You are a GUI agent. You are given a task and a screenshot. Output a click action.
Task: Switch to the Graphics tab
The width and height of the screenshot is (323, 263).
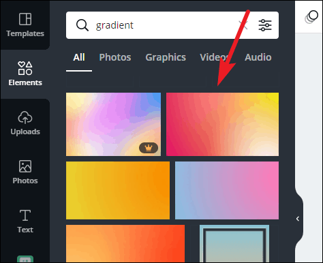[166, 57]
